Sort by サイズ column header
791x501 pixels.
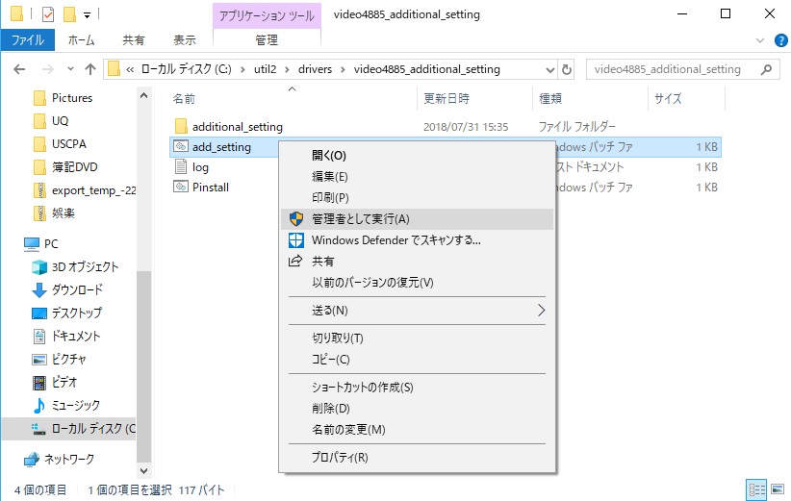coord(668,98)
